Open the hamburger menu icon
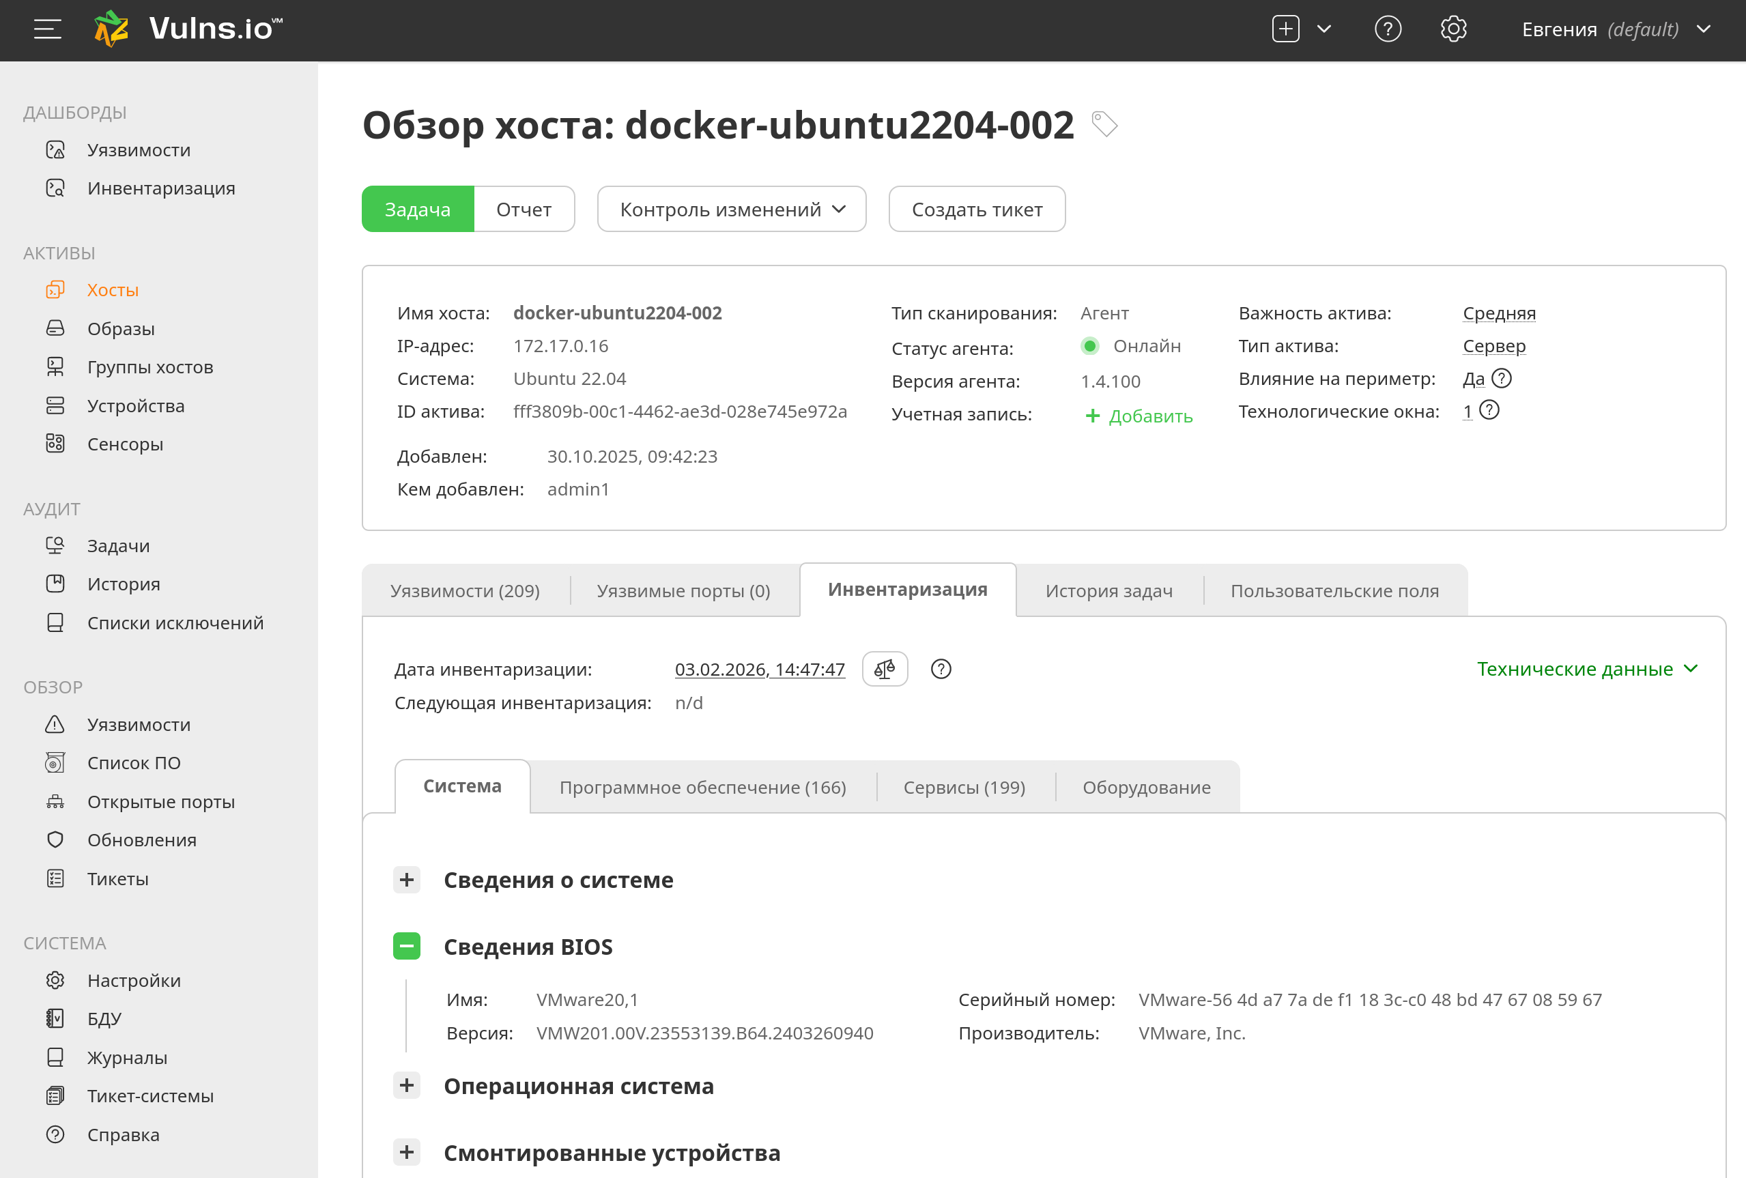 pyautogui.click(x=47, y=29)
